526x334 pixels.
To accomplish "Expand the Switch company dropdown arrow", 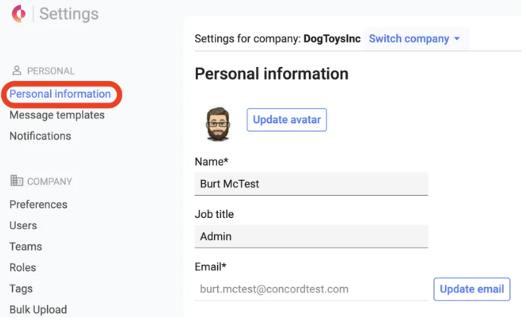I will pyautogui.click(x=457, y=39).
